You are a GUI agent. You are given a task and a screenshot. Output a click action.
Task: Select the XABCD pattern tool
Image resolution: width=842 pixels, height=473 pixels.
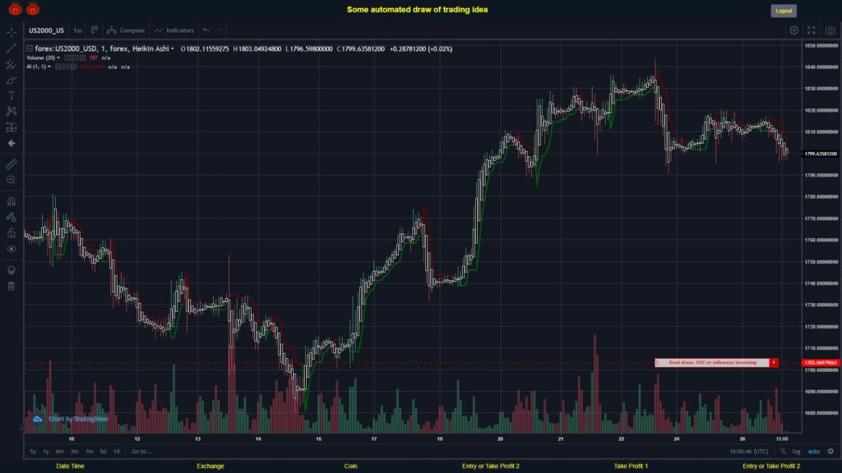(12, 111)
